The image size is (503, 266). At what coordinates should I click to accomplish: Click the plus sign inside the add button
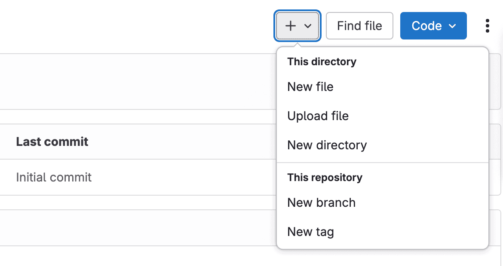pyautogui.click(x=291, y=25)
